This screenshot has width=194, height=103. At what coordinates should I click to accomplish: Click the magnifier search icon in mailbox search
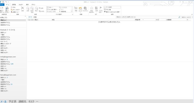pos(179,17)
